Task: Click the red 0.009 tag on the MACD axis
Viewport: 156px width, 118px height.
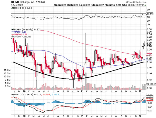Action: [149, 99]
